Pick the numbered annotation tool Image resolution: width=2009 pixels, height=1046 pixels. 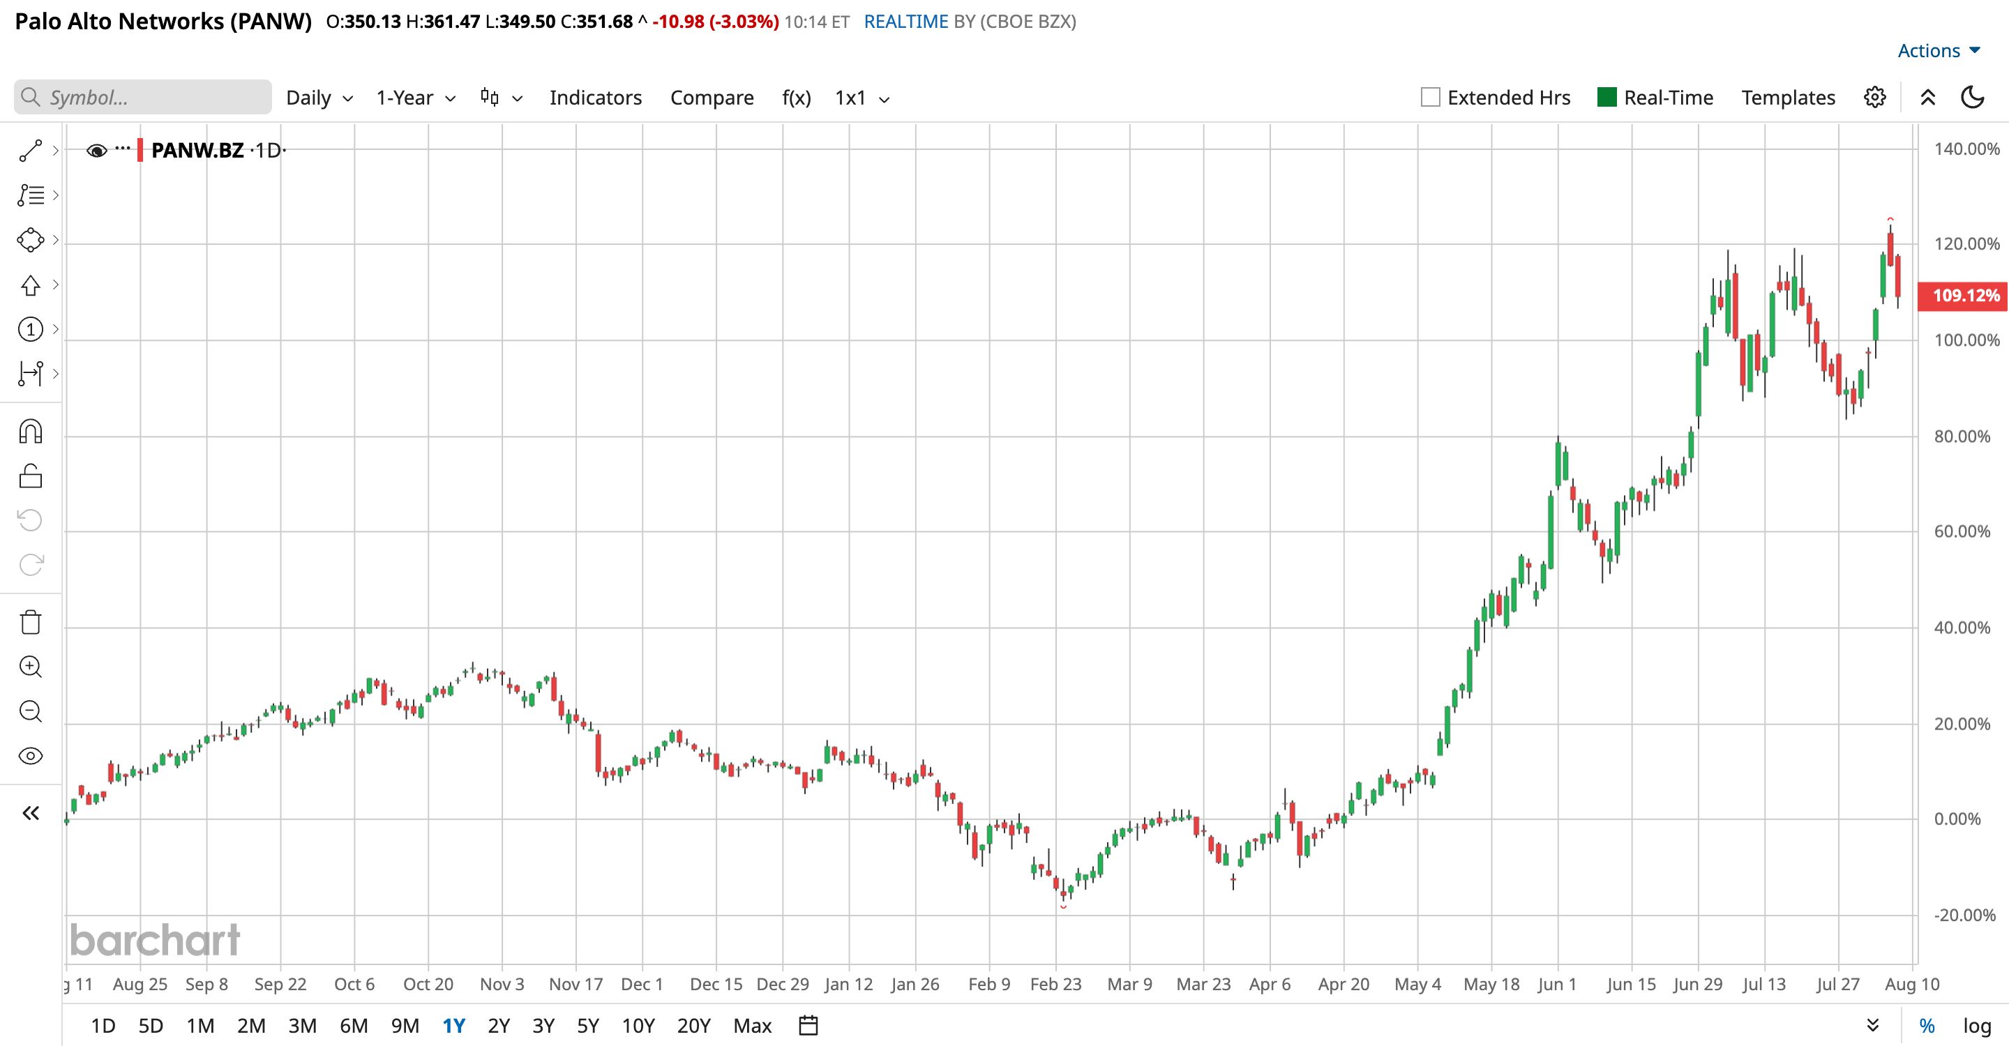(31, 330)
